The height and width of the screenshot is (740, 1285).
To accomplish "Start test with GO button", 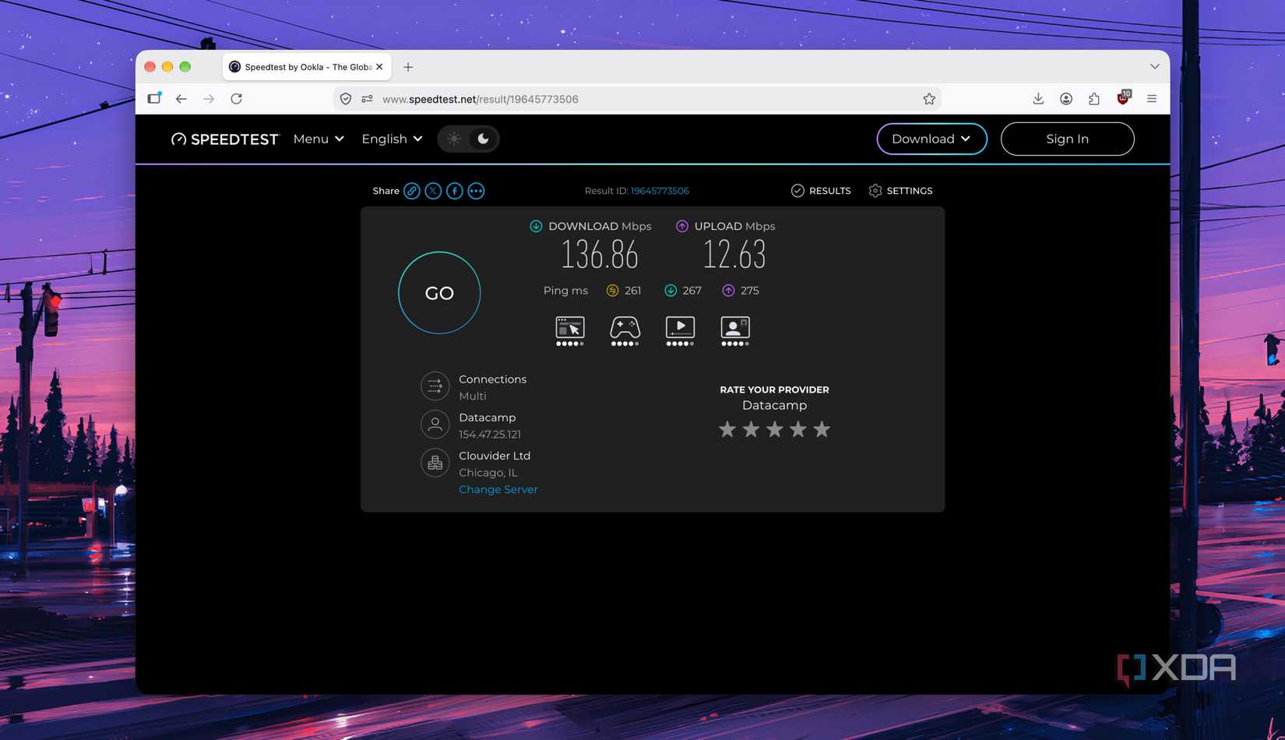I will tap(439, 293).
